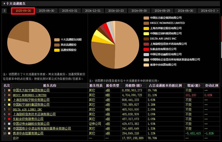Click the 增减(股) column header
The width and height of the screenshot is (222, 142).
click(x=194, y=85)
